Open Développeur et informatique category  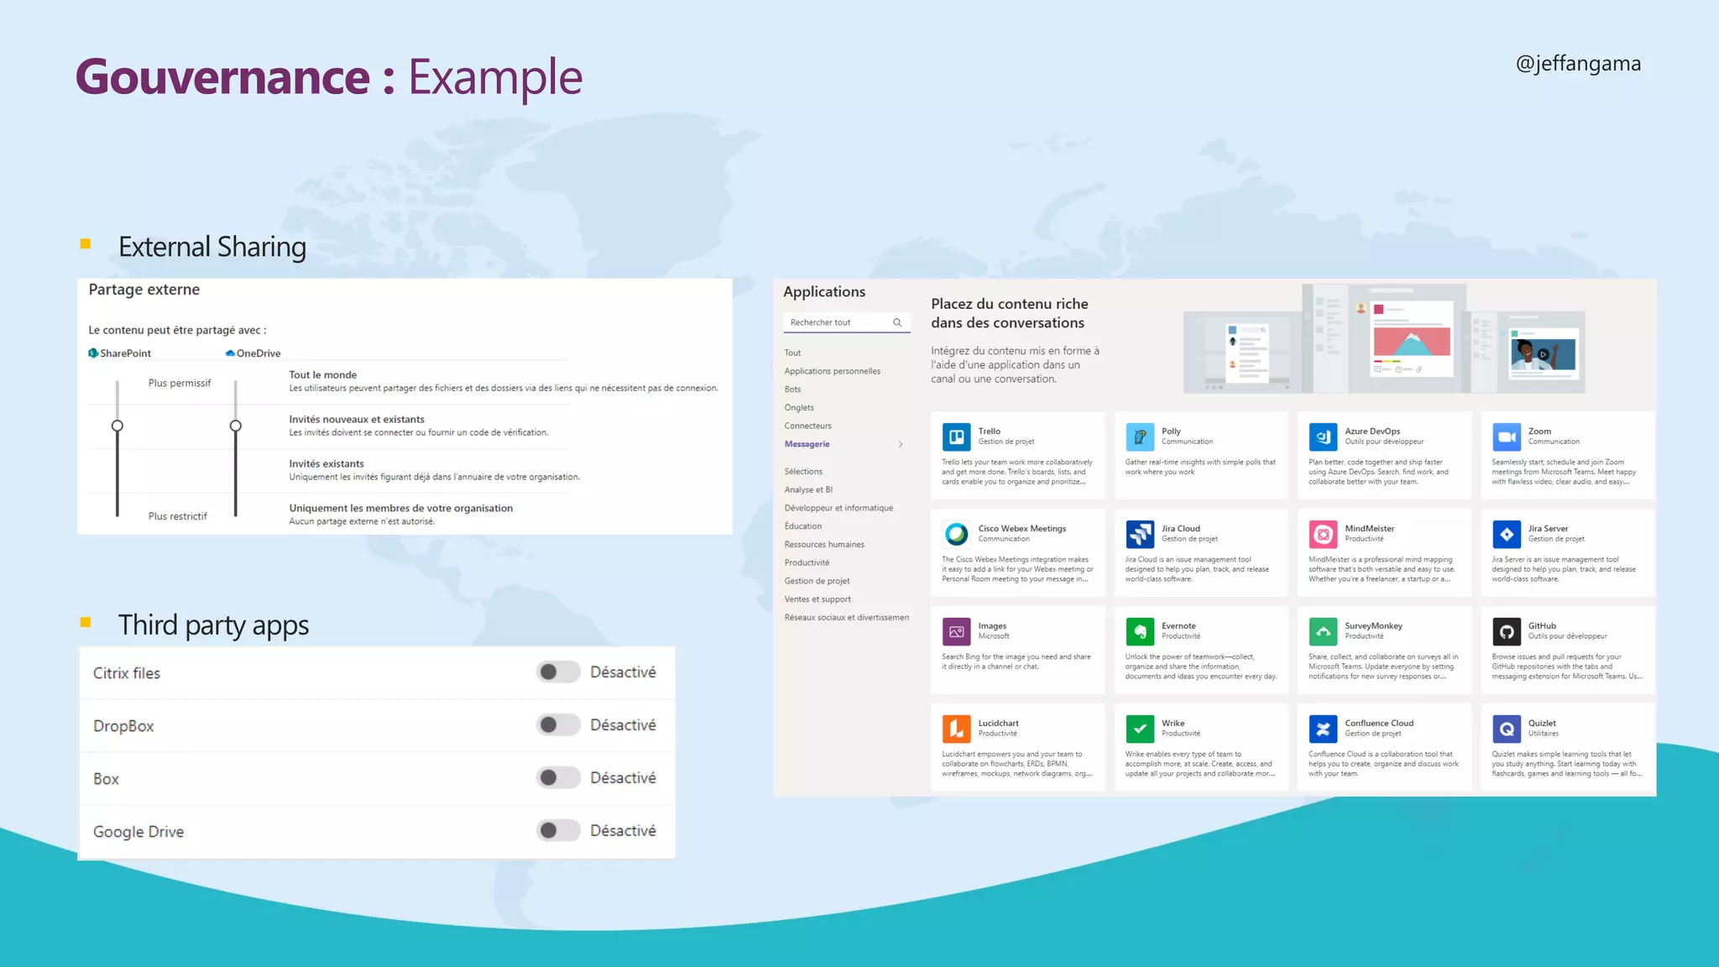pos(839,508)
